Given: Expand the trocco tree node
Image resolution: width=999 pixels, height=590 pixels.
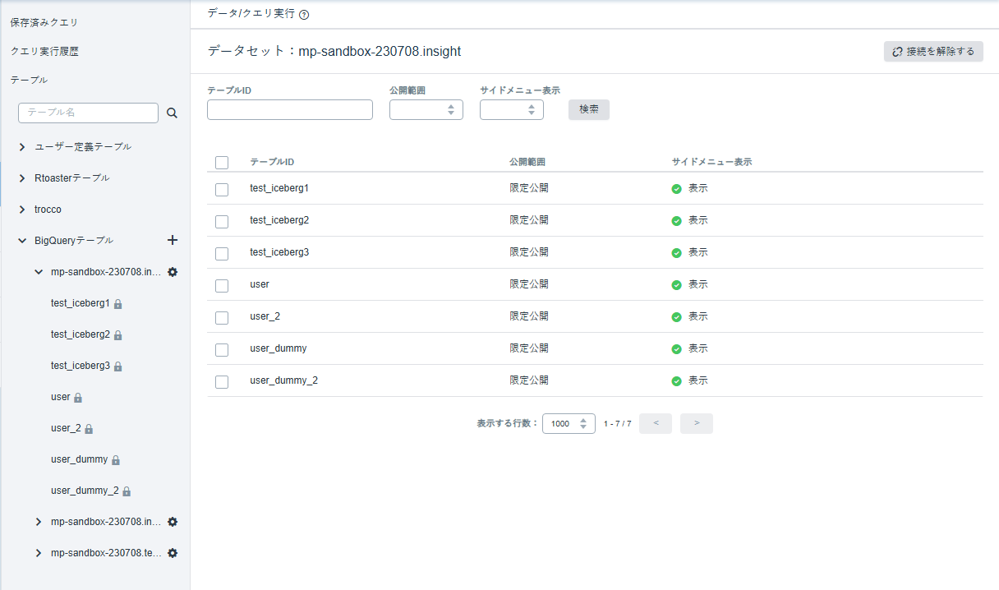Looking at the screenshot, I should point(22,210).
